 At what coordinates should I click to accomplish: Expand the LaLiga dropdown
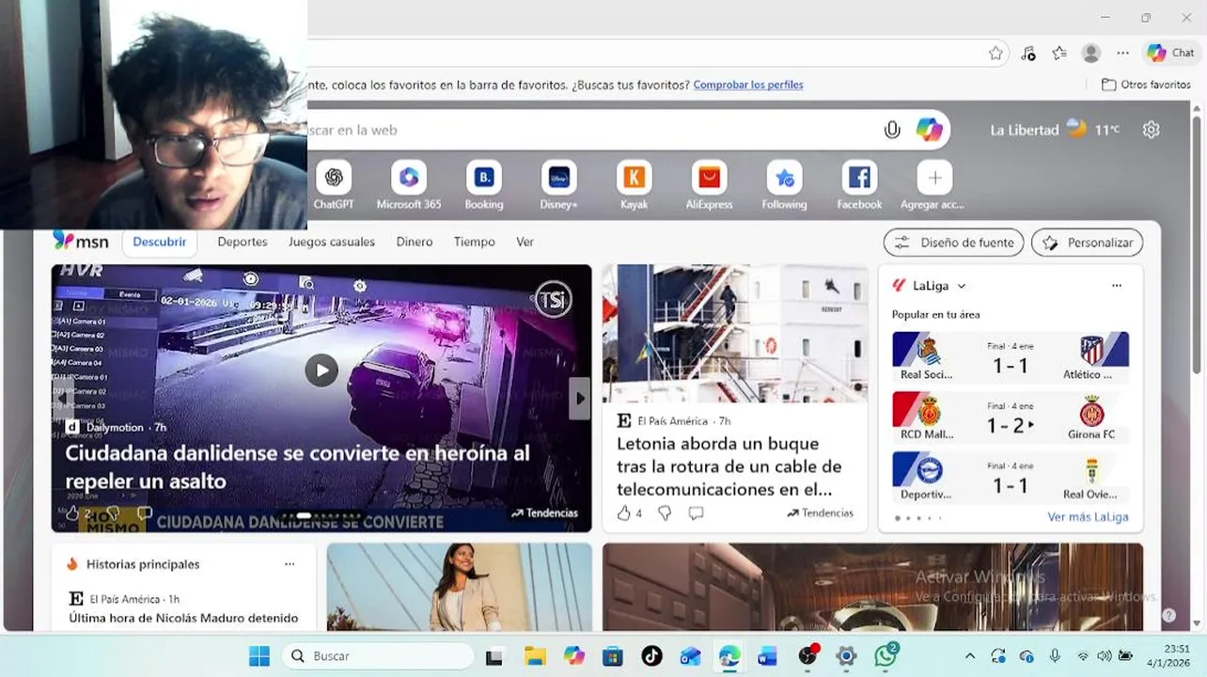pos(962,286)
